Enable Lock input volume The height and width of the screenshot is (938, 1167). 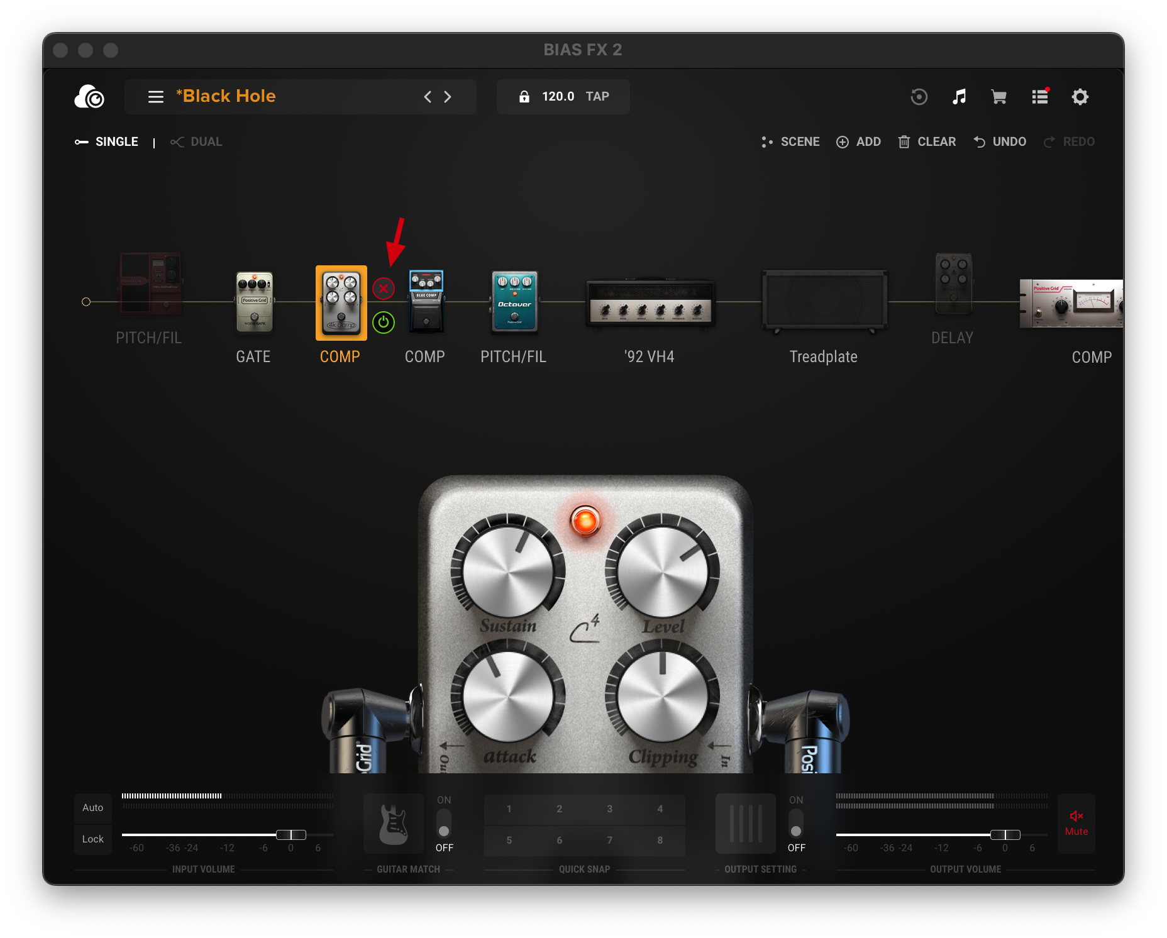click(92, 839)
